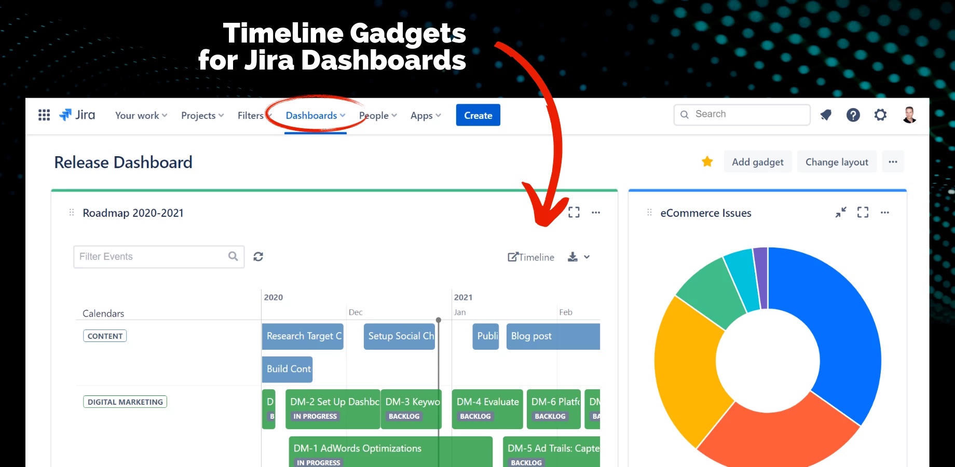Open the Build Cont timeline event
Viewport: 955px width, 467px height.
(x=287, y=369)
